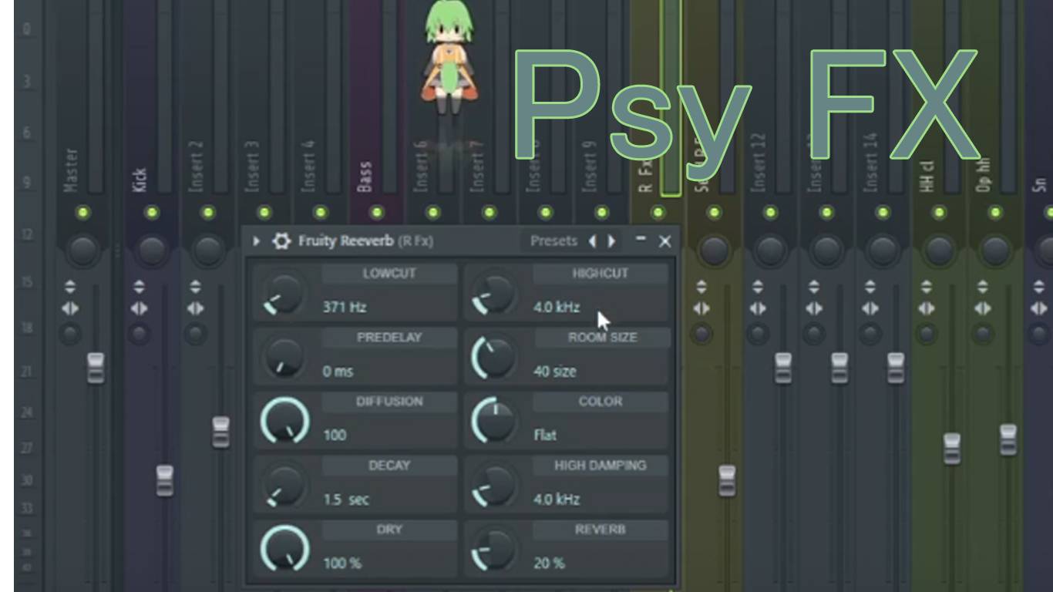Mute the HH cl mixer track
Viewport: 1053px width, 592px height.
coord(940,213)
